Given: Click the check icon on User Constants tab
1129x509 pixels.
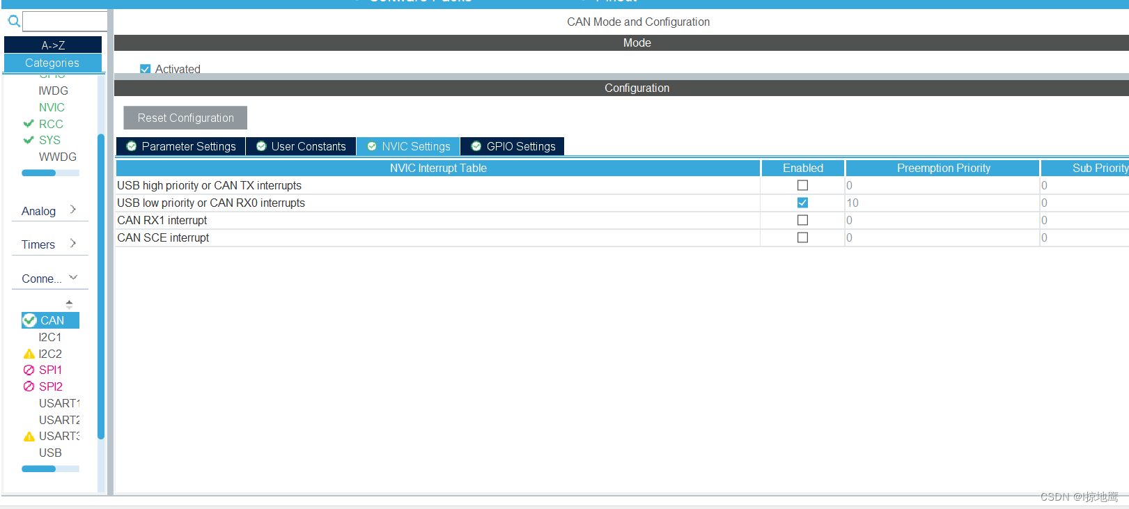Looking at the screenshot, I should coord(261,146).
